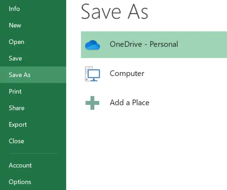Click the empty area right of OneDrive label
Screen dimensions: 227x190
click(203, 45)
